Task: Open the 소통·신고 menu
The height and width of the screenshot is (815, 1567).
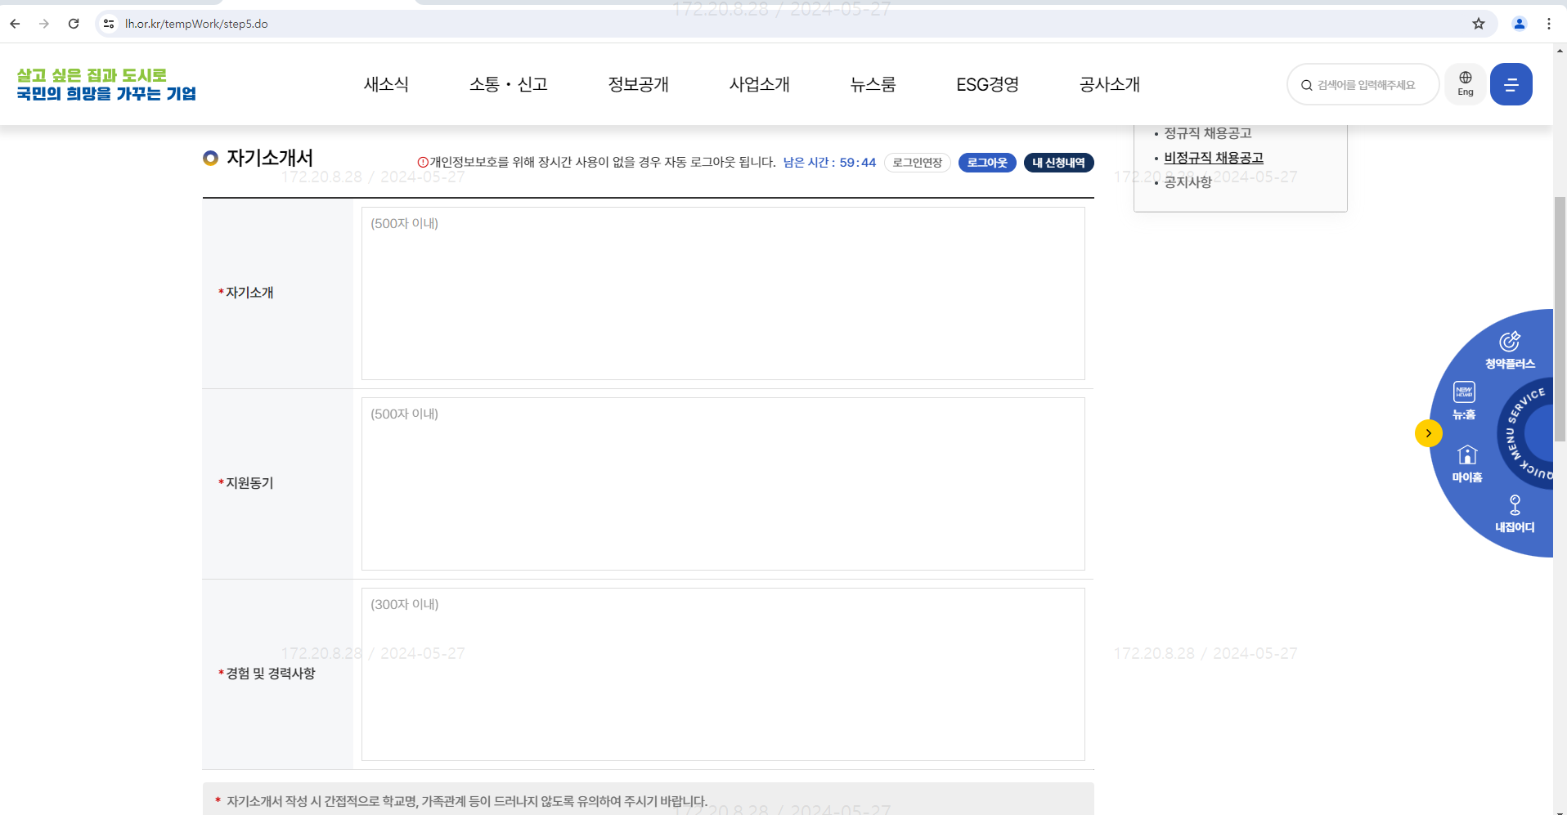Action: (509, 84)
